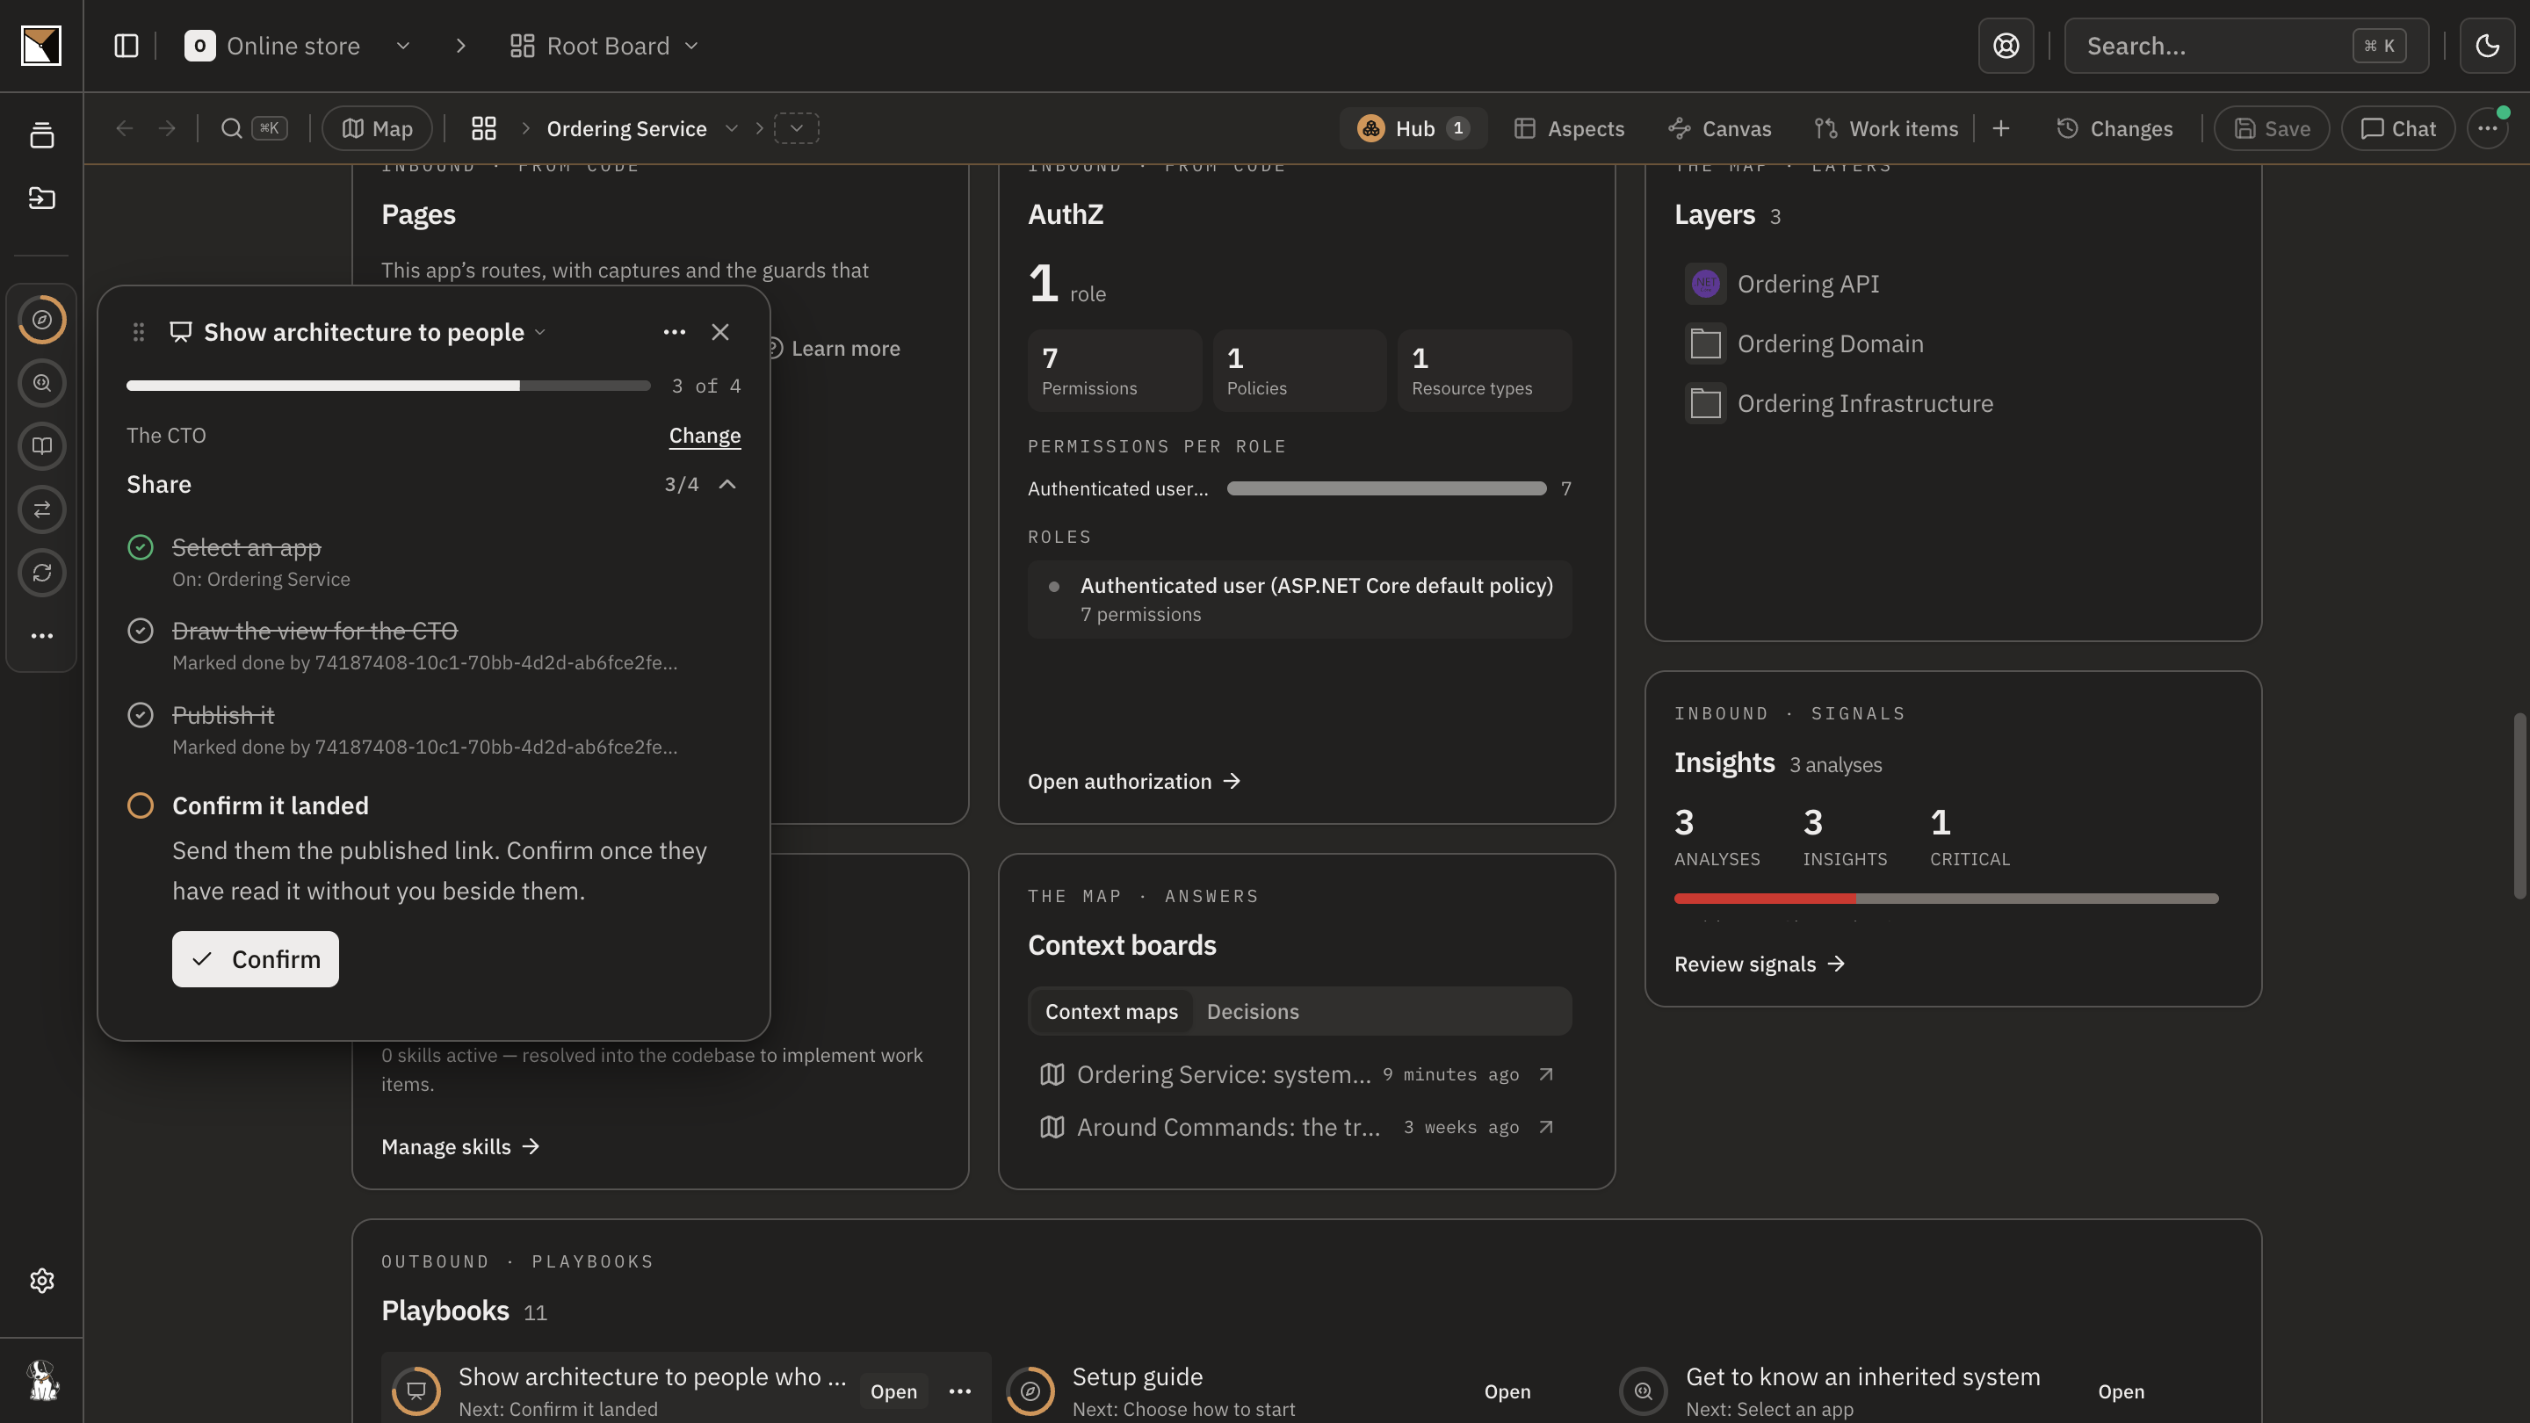2530x1423 pixels.
Task: Switch to the Canvas tab
Action: tap(1720, 128)
